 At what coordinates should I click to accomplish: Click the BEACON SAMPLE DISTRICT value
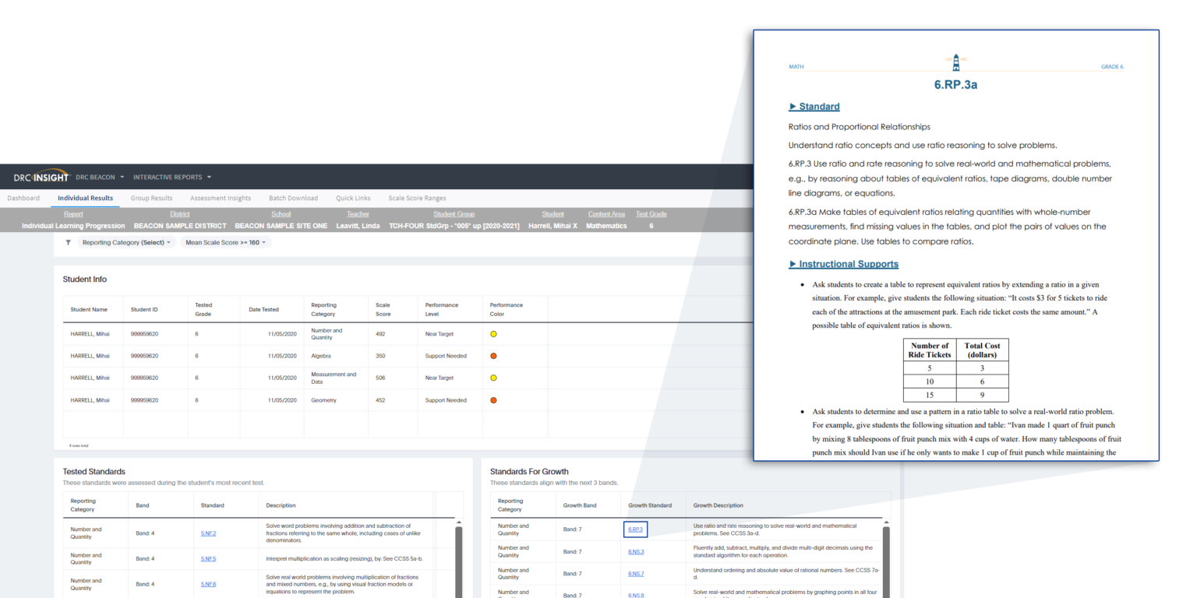(x=180, y=226)
